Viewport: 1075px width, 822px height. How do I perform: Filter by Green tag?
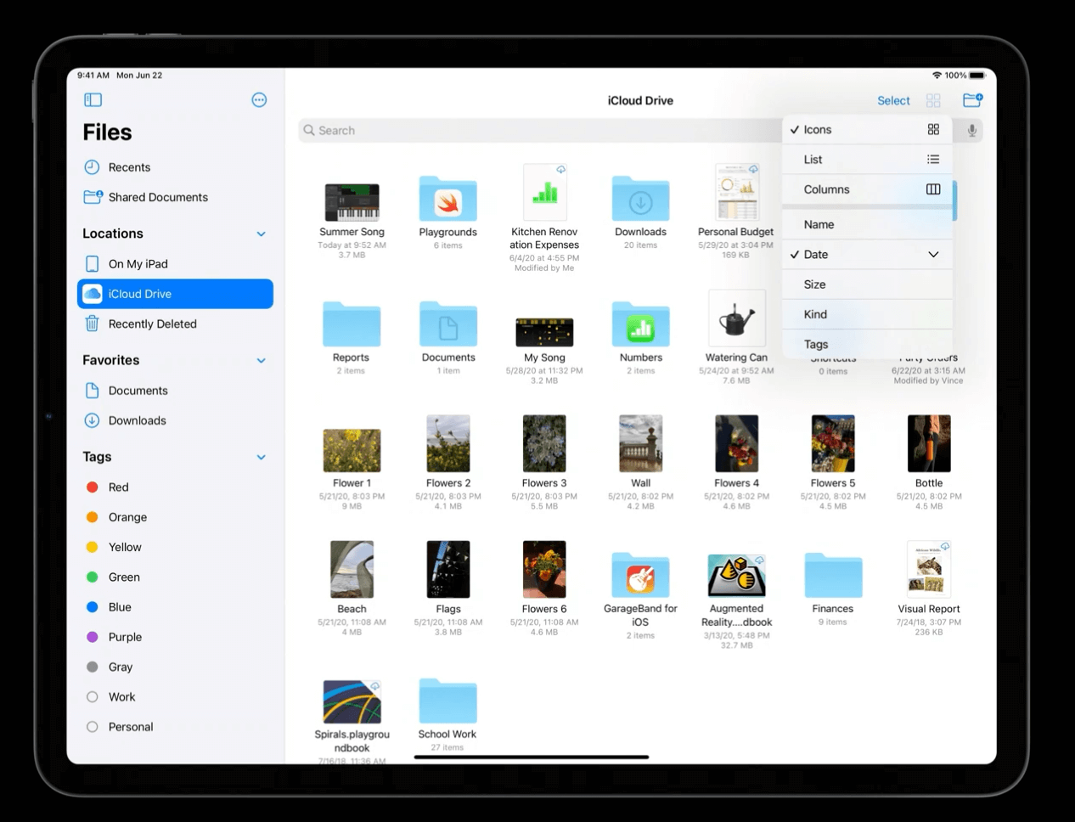pos(175,577)
